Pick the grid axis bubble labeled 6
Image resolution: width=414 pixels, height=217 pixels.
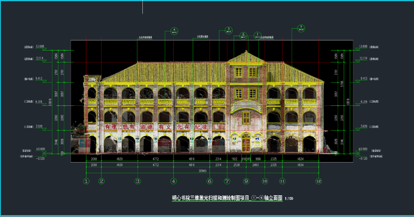(x=210, y=181)
